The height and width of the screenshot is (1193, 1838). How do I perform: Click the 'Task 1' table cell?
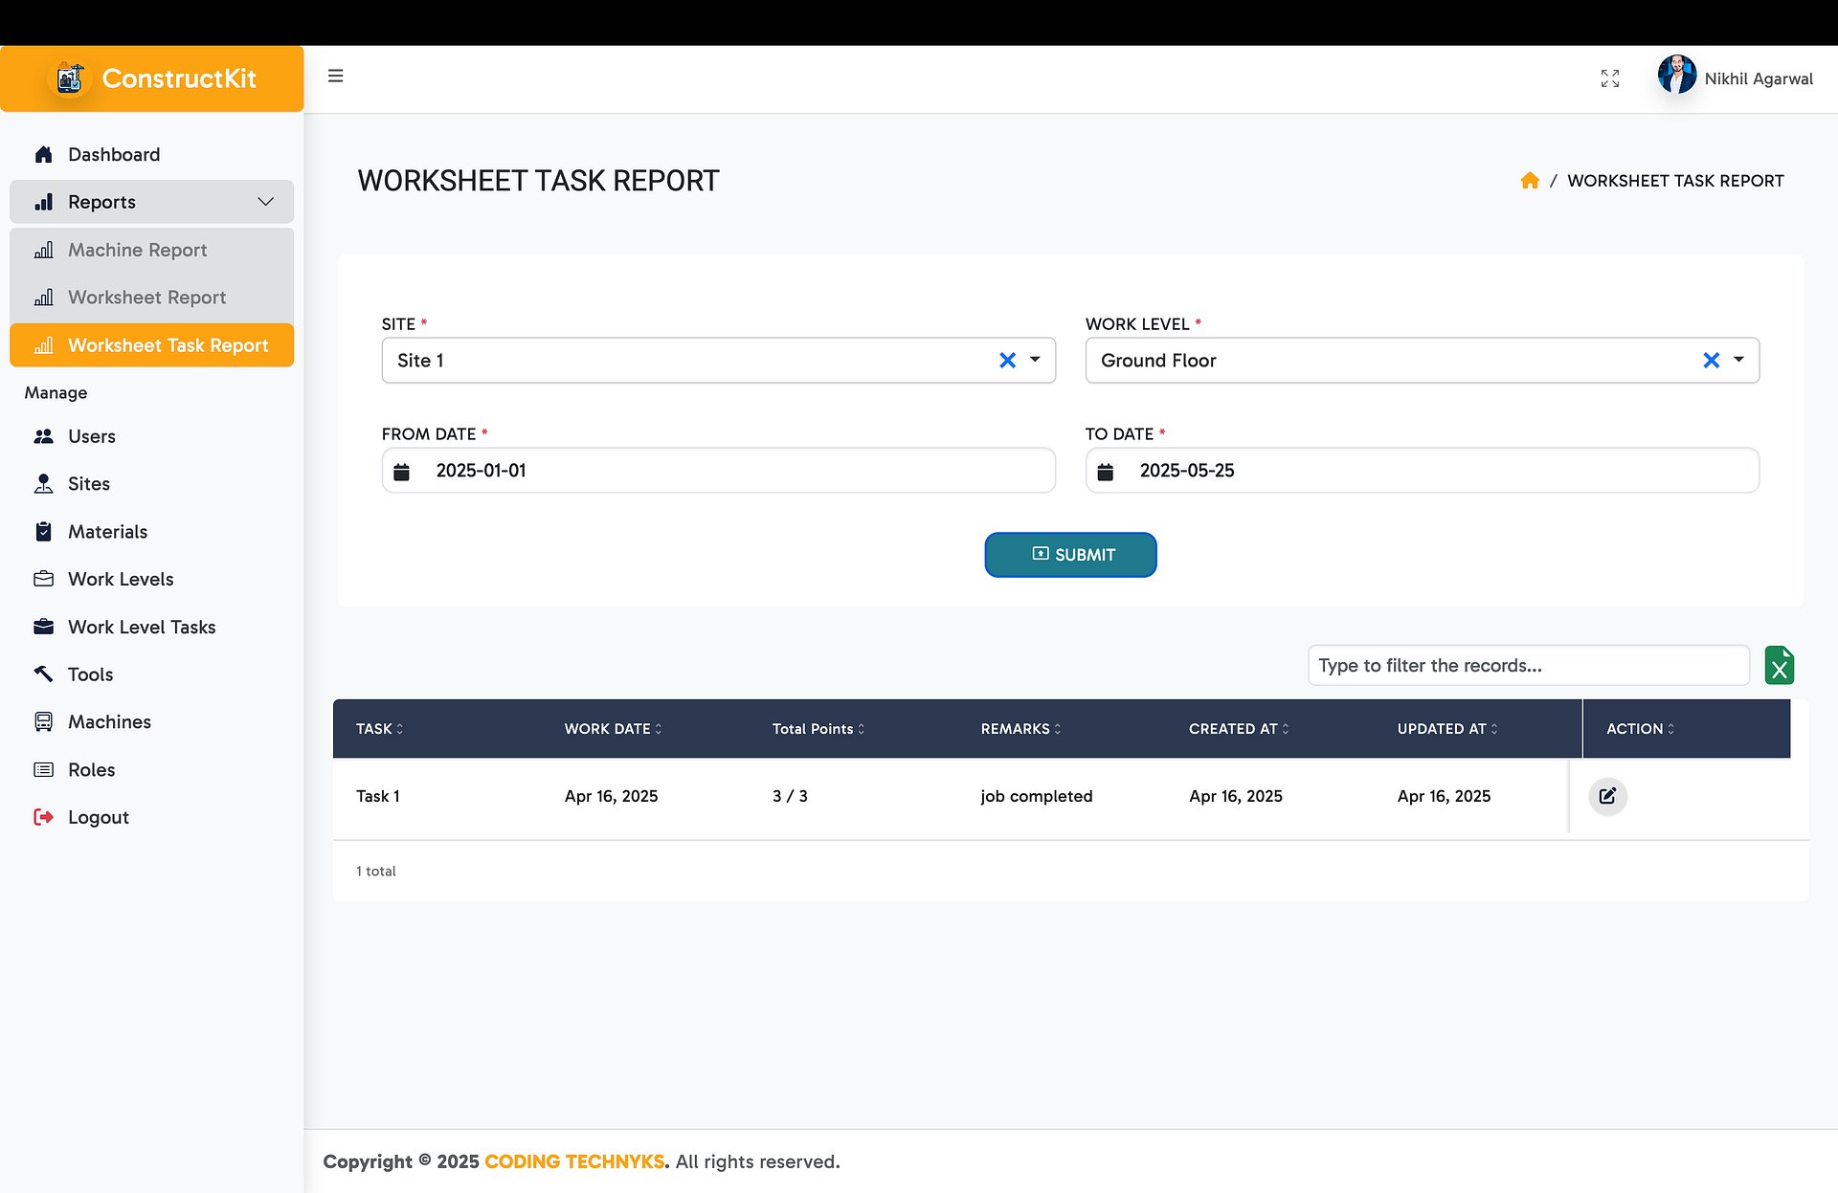pos(377,796)
